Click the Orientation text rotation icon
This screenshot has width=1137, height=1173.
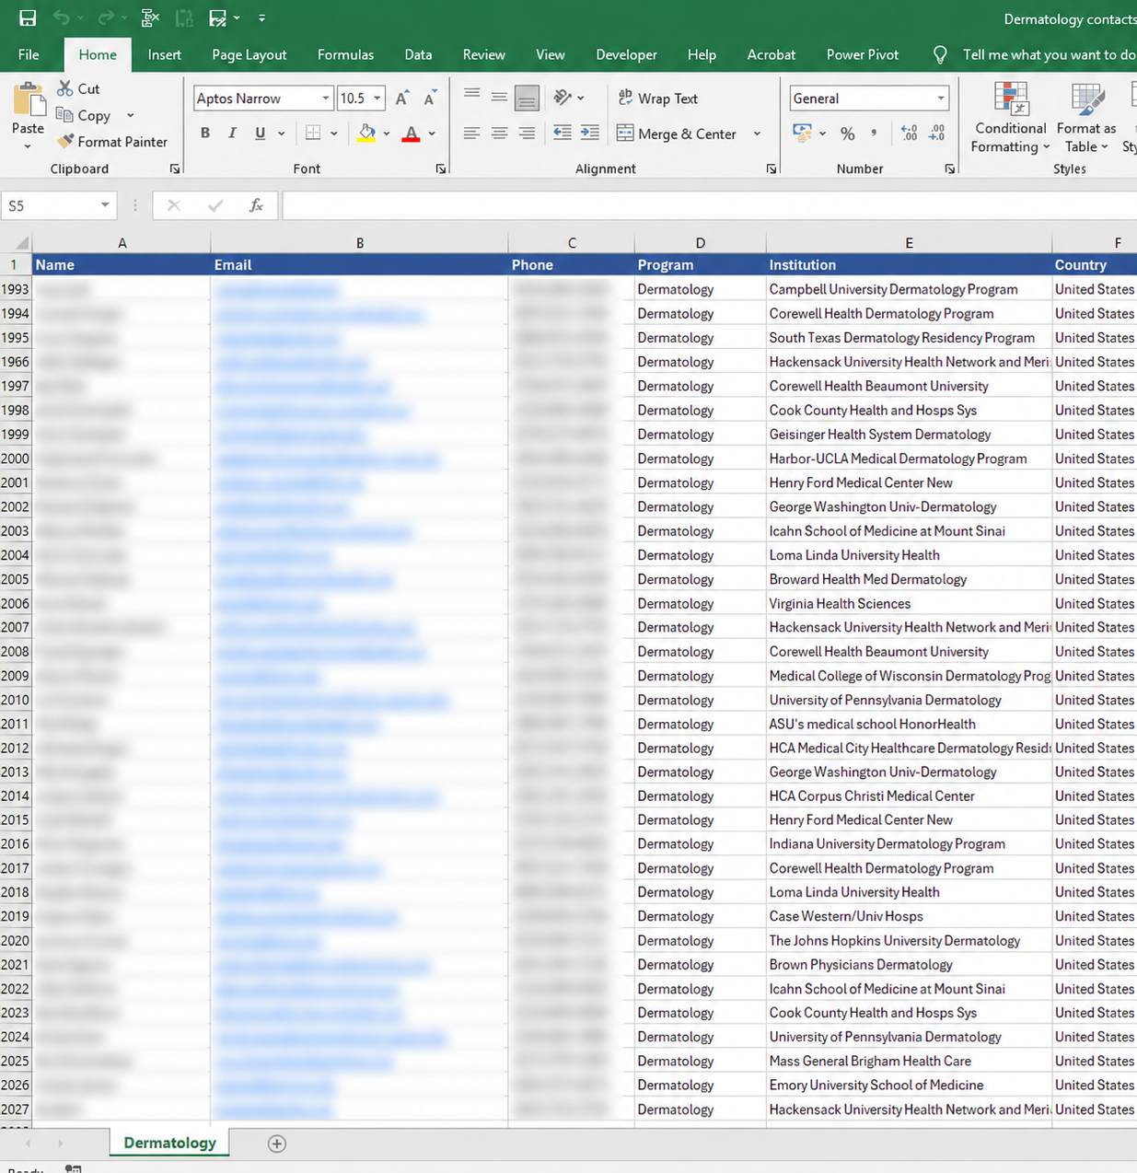pos(563,97)
